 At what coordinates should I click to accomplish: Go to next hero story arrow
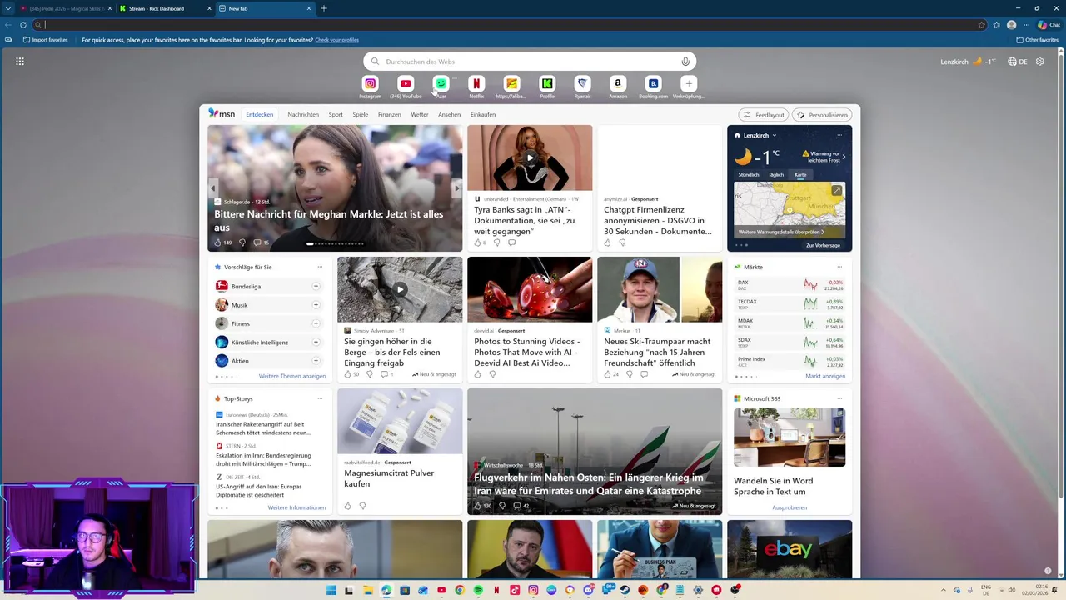point(456,188)
